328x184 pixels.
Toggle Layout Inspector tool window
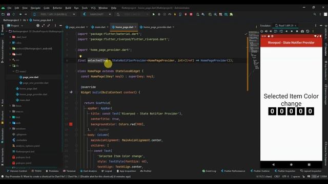pos(311,171)
